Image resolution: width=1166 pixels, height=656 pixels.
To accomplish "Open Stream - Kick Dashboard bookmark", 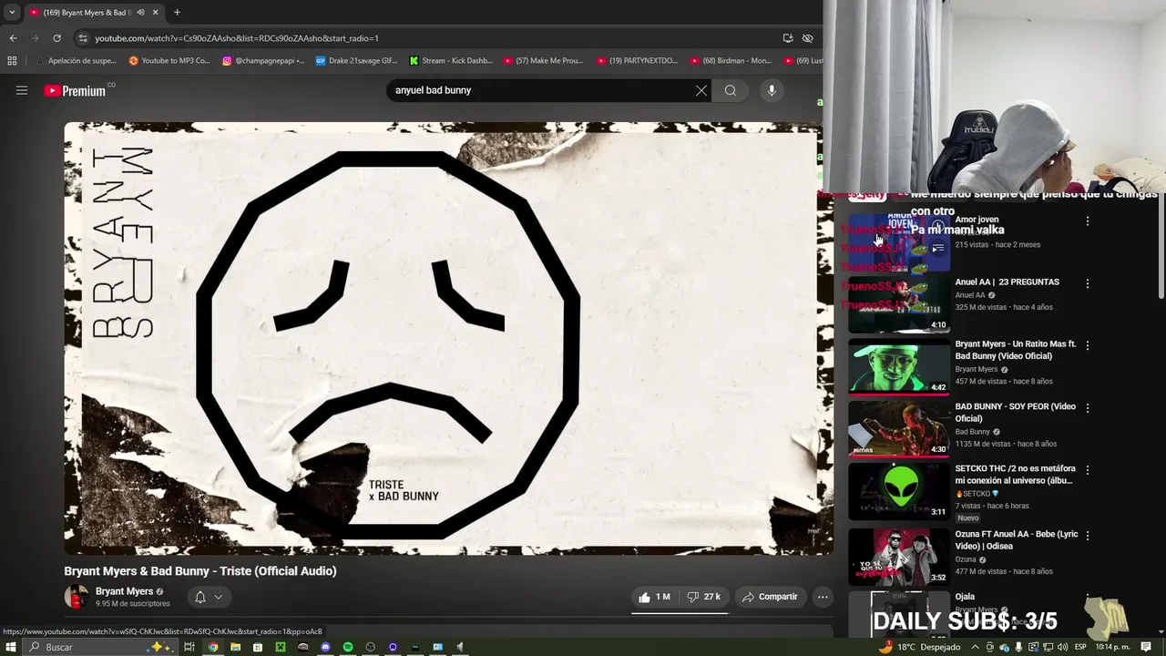I will 451,61.
